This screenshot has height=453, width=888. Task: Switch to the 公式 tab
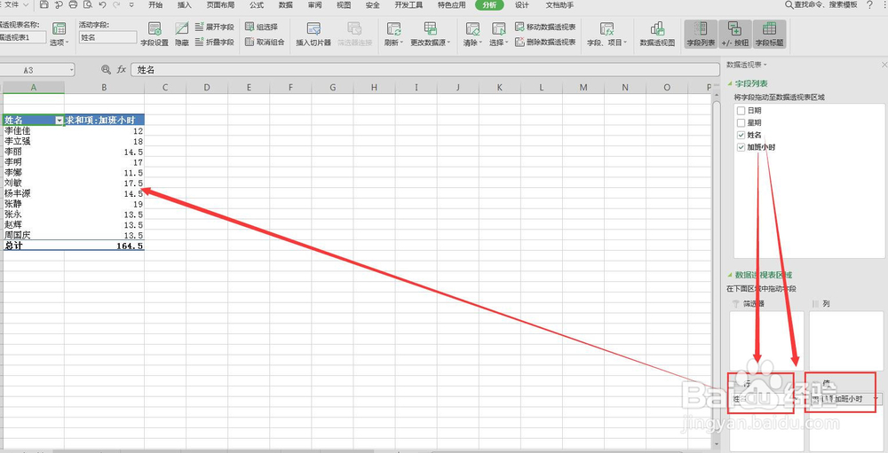click(257, 5)
